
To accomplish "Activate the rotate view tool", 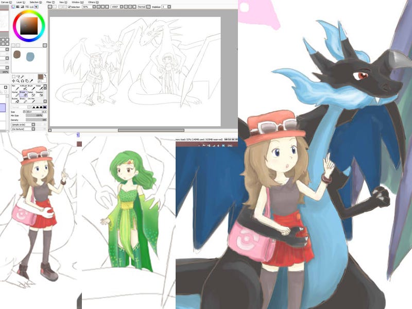I will (x=22, y=81).
